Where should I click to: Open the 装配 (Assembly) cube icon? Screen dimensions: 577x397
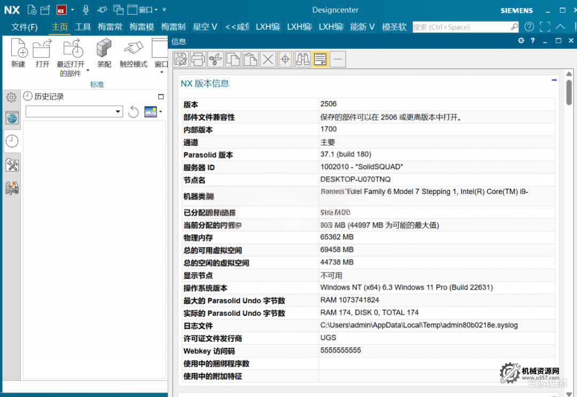pyautogui.click(x=104, y=50)
